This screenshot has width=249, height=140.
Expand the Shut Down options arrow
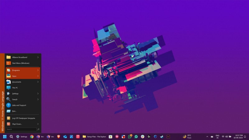38,124
